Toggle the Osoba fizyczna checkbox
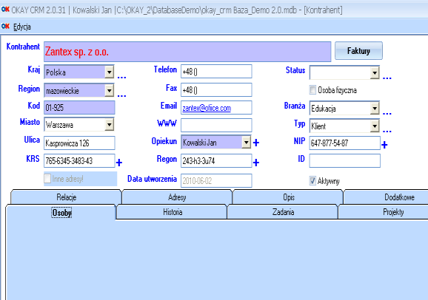Screen dimensions: 428x300 (x=312, y=89)
